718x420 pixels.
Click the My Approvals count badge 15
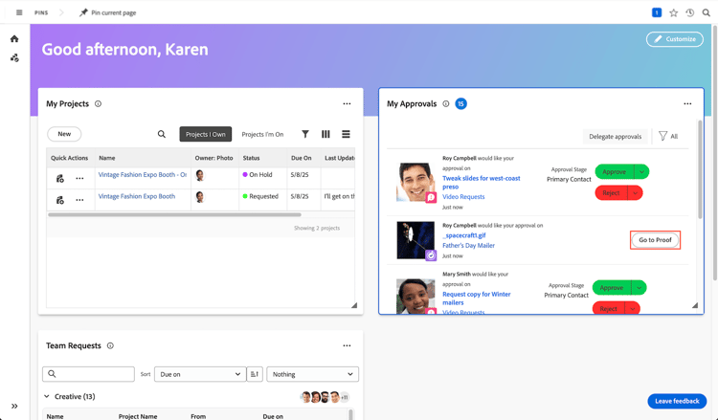tap(460, 104)
